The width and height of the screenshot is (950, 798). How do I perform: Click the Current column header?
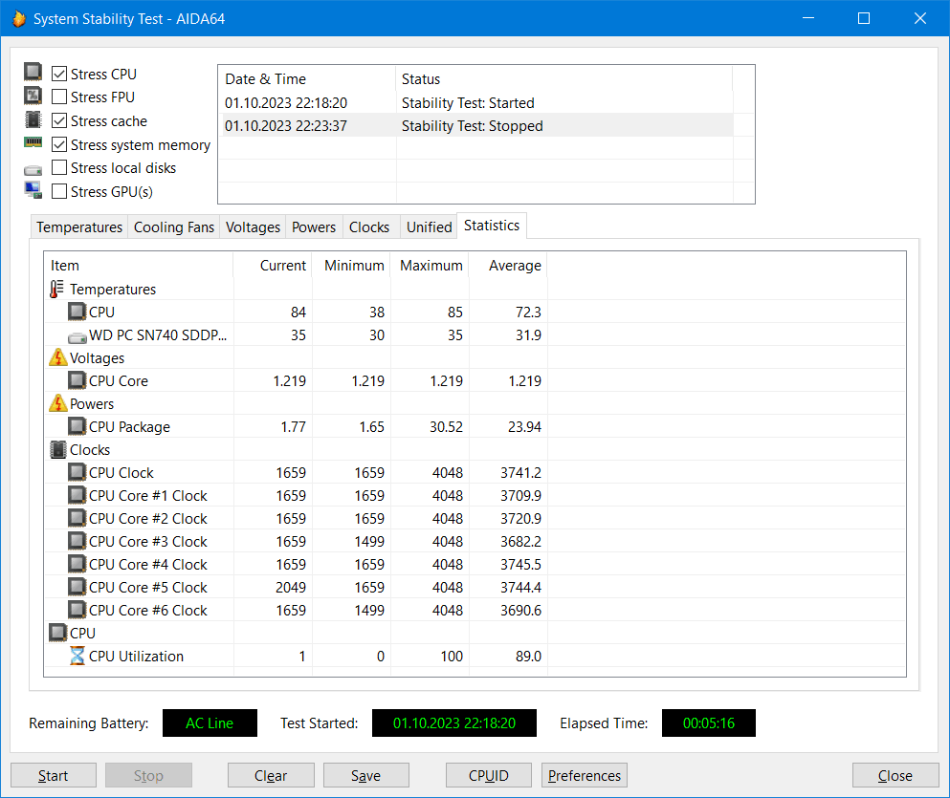[273, 266]
